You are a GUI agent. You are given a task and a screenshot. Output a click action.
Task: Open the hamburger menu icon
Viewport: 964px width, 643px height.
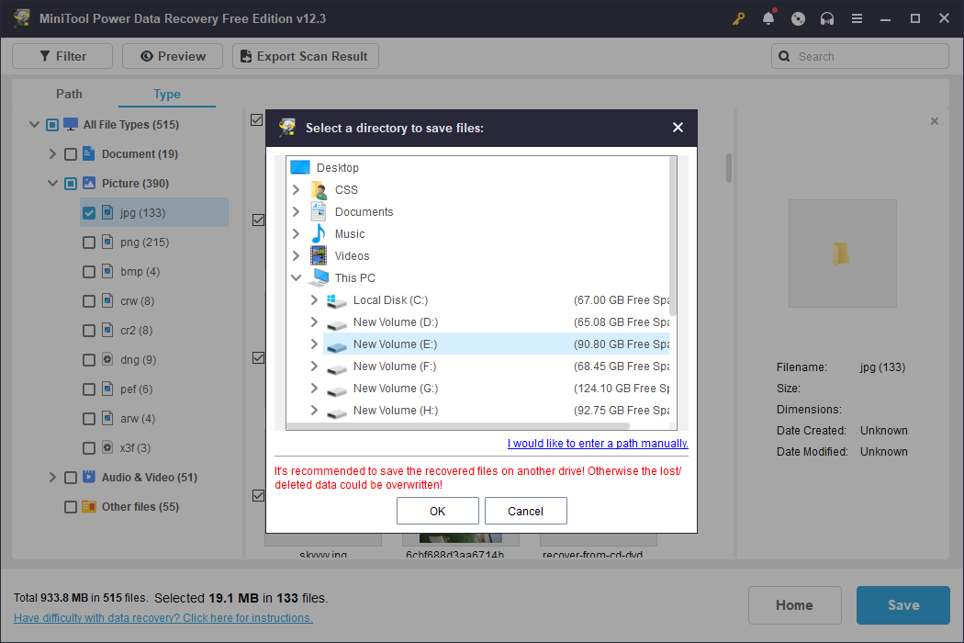(x=857, y=18)
